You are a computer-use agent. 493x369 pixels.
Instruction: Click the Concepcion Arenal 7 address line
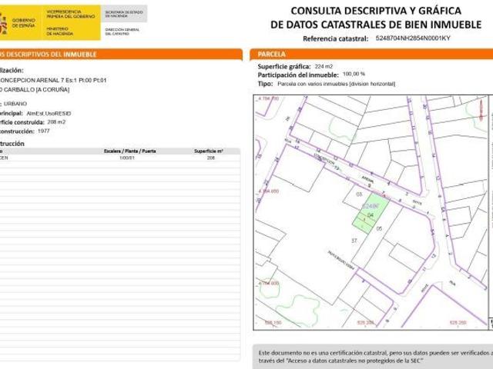coord(52,80)
